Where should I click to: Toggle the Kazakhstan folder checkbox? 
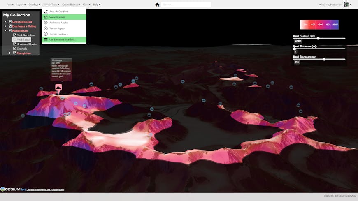pyautogui.click(x=10, y=30)
